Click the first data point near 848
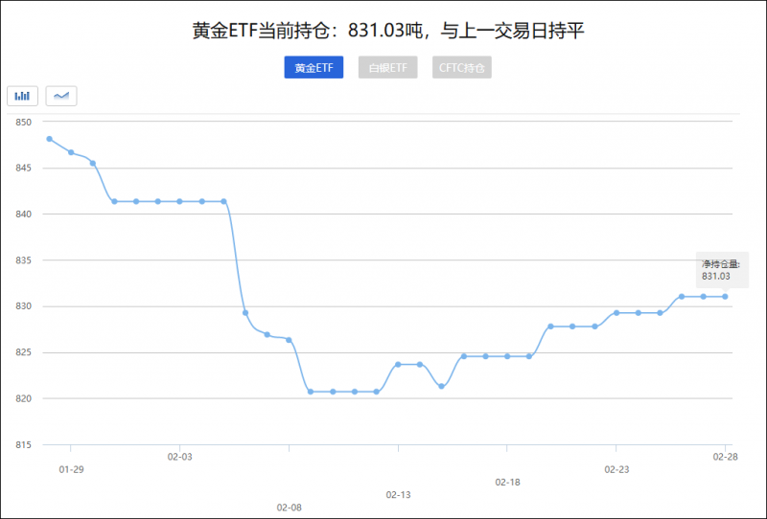This screenshot has width=767, height=519. 49,139
